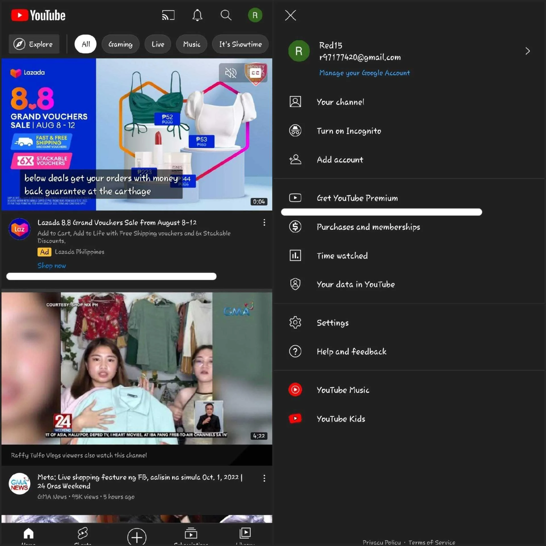Tap the Create plus button
The image size is (546, 546).
coord(137,537)
